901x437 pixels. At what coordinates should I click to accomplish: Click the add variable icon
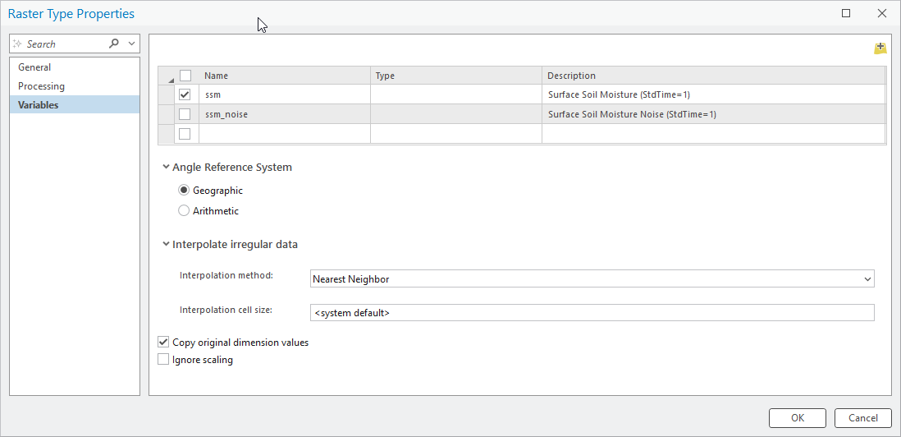coord(880,48)
